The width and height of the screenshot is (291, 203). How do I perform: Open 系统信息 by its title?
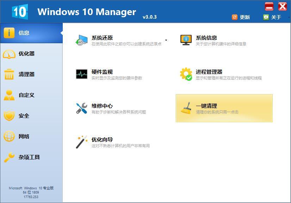point(206,38)
